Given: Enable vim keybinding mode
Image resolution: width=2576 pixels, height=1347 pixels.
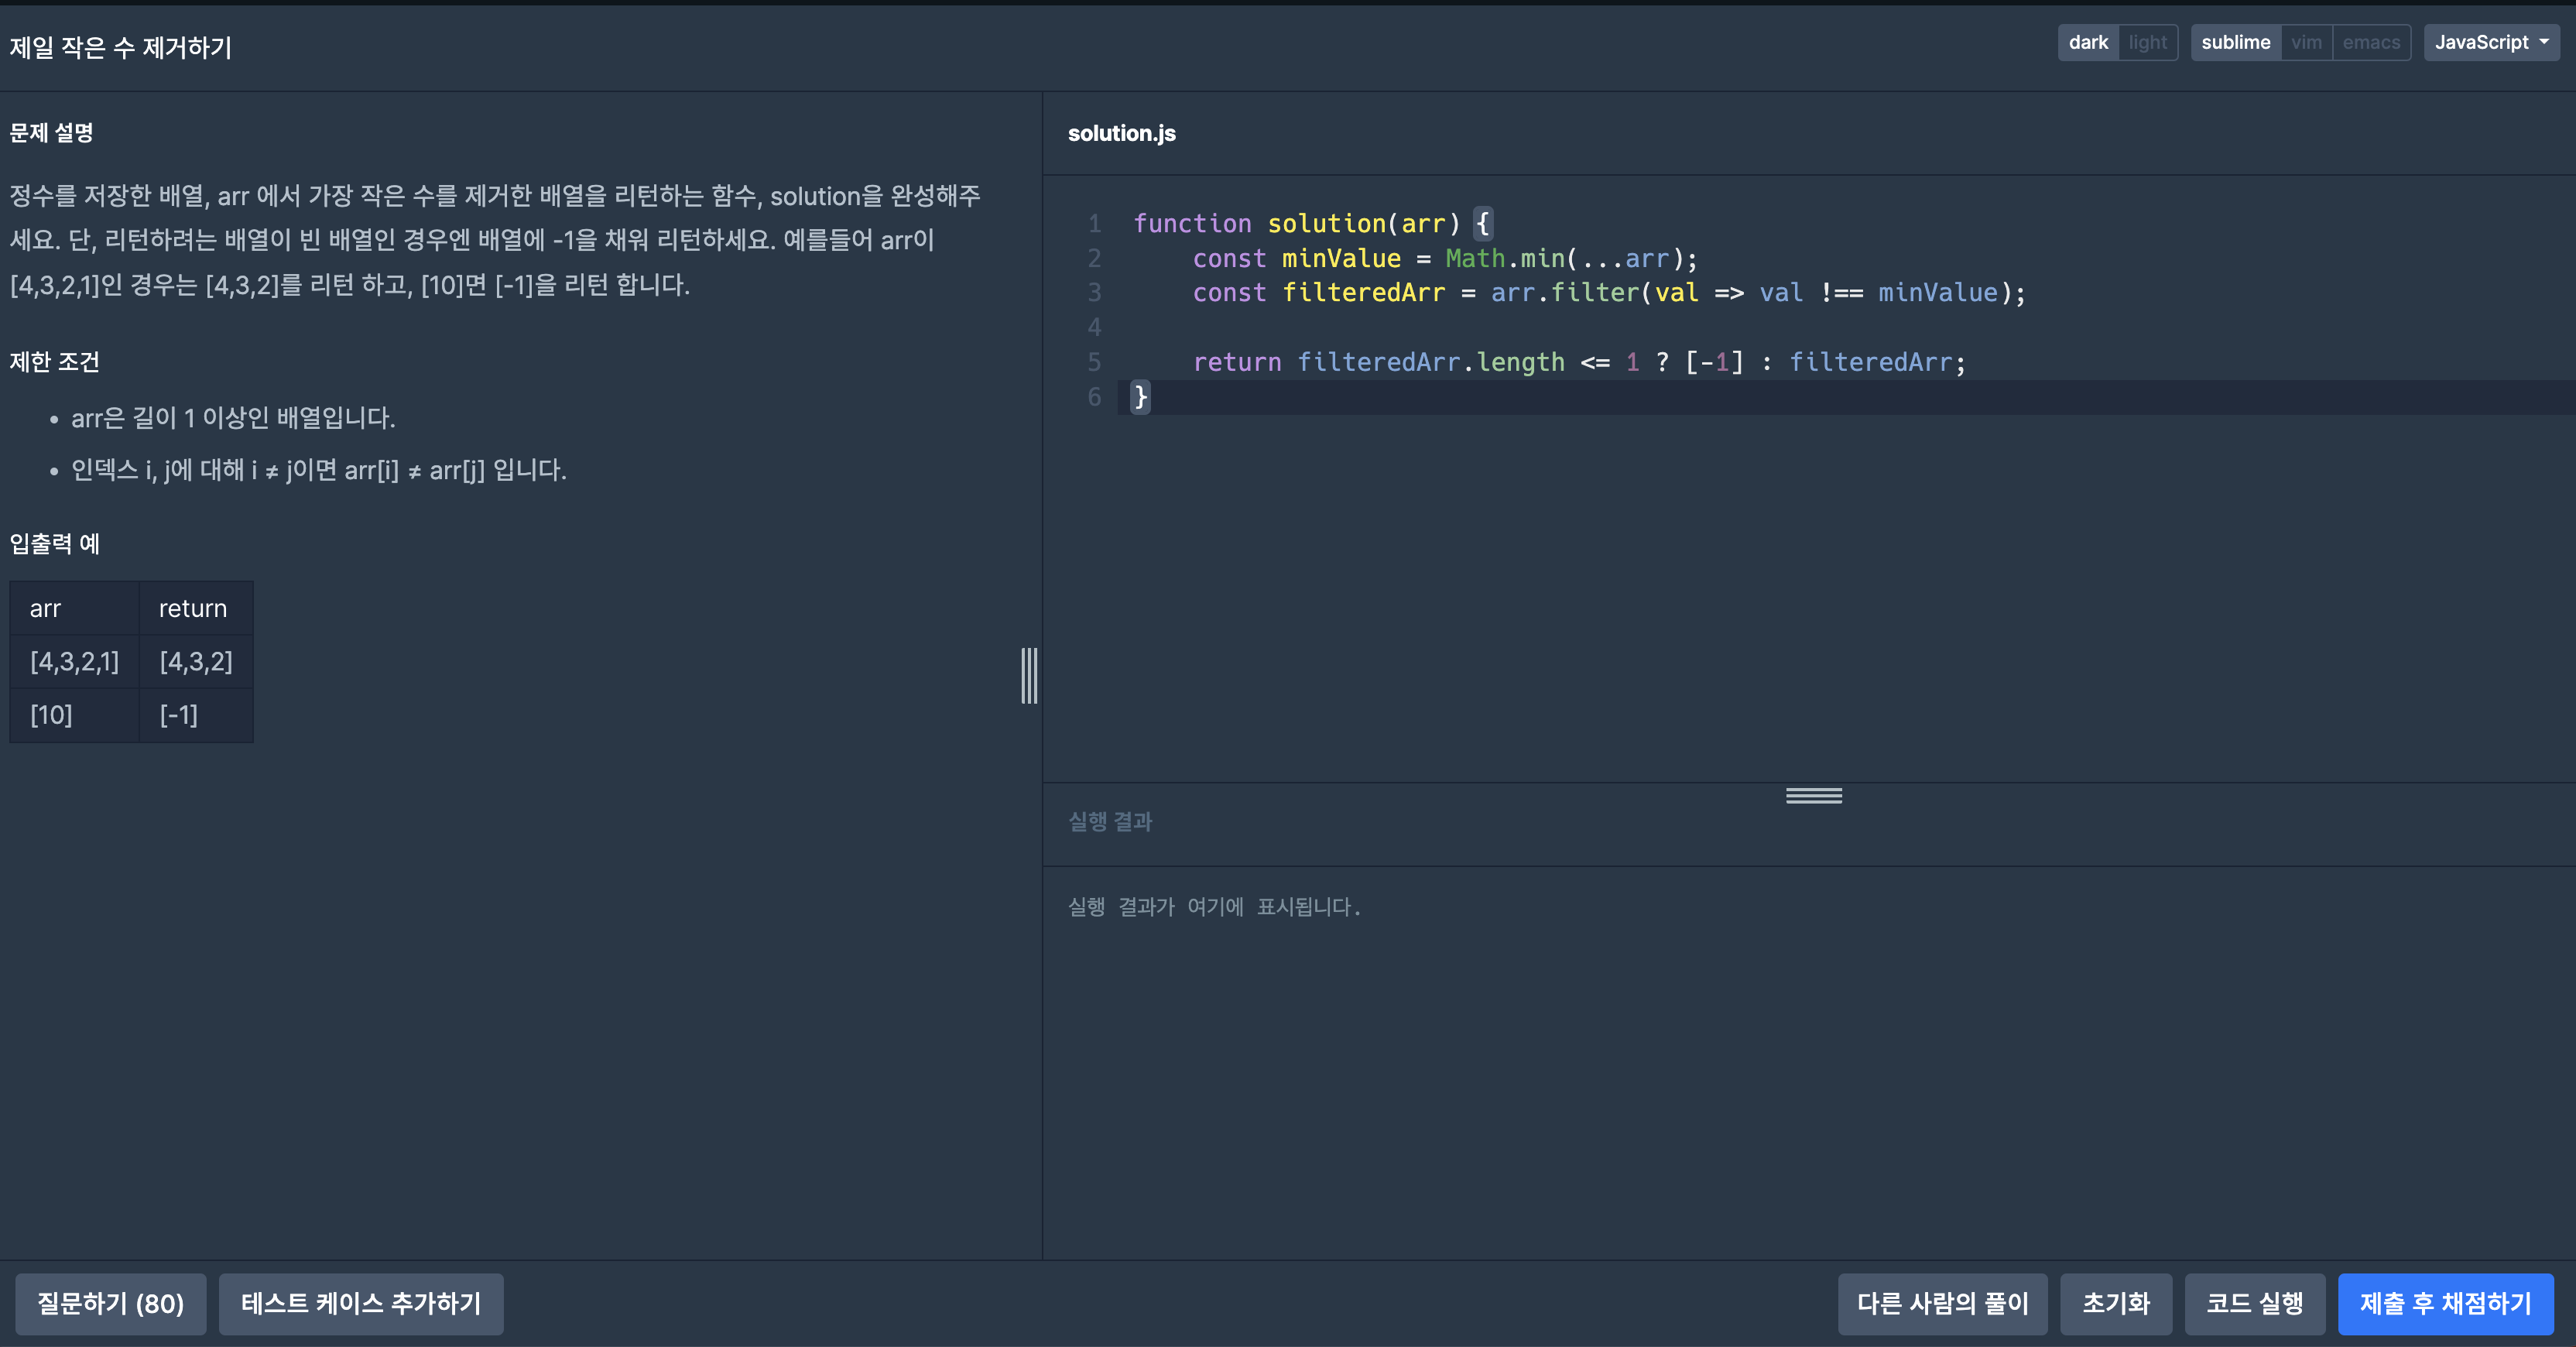Looking at the screenshot, I should click(2306, 42).
